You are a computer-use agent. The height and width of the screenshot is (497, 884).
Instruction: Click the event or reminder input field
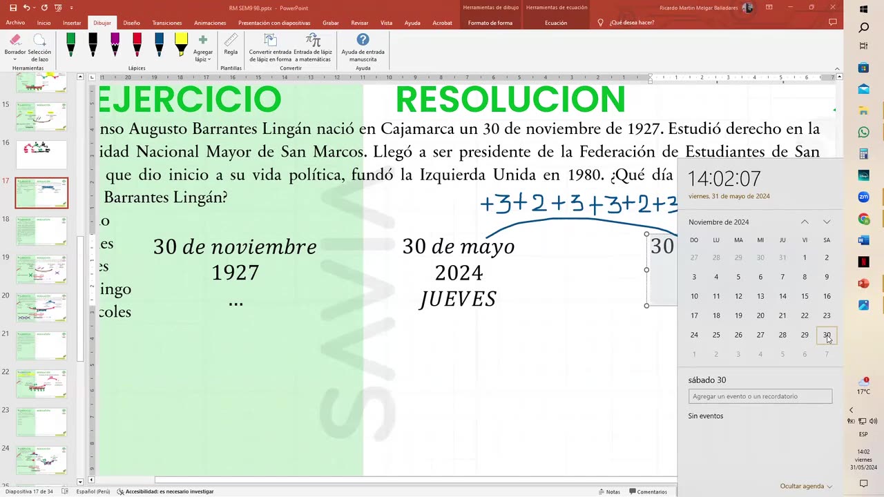pos(760,396)
